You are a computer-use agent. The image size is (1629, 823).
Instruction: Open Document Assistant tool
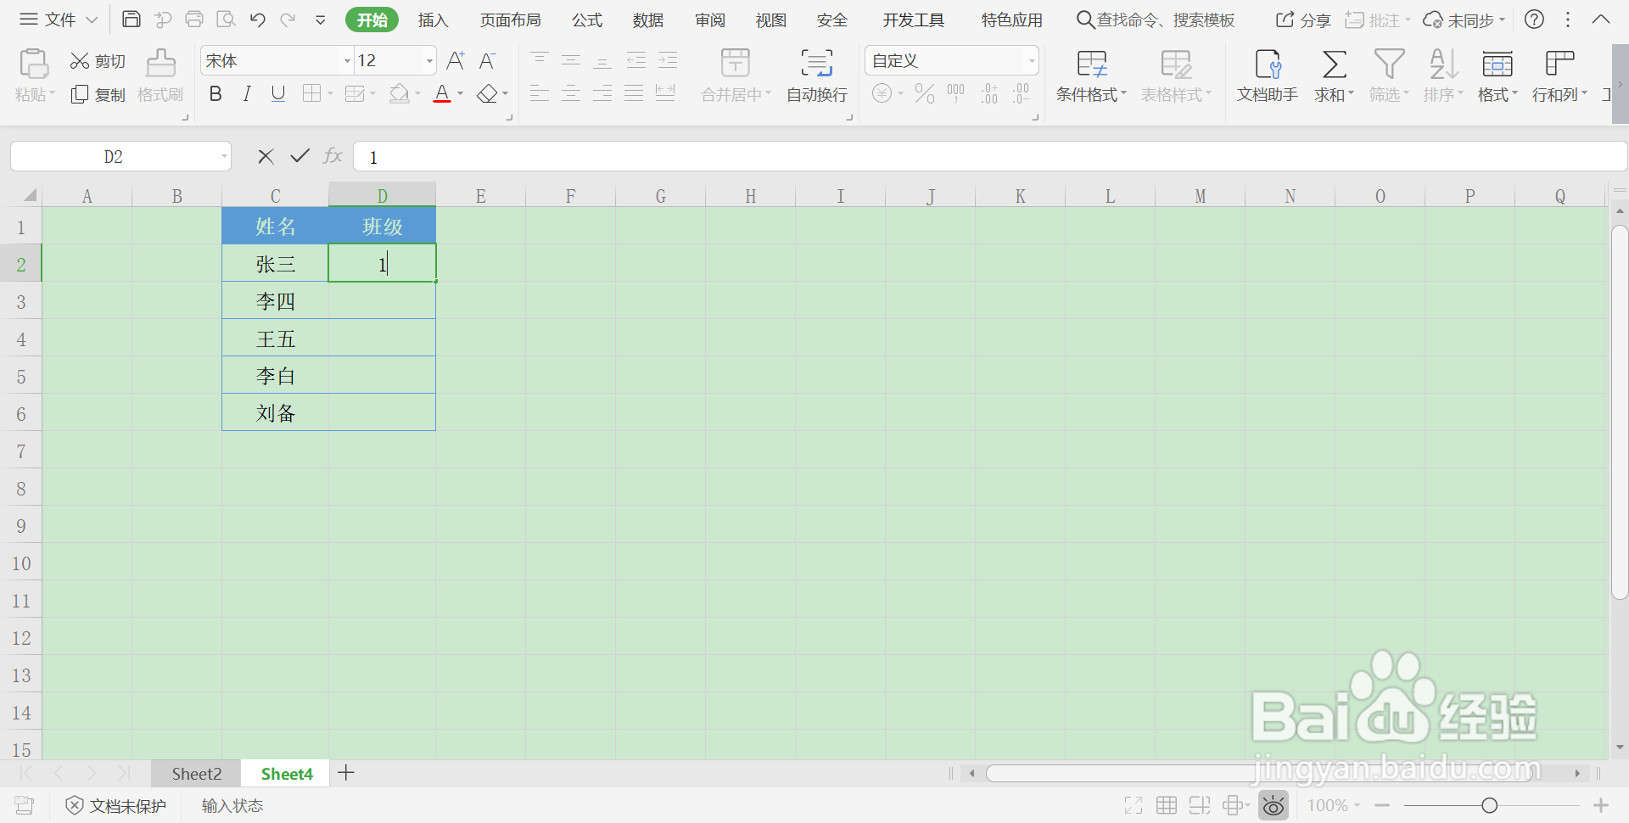tap(1268, 76)
